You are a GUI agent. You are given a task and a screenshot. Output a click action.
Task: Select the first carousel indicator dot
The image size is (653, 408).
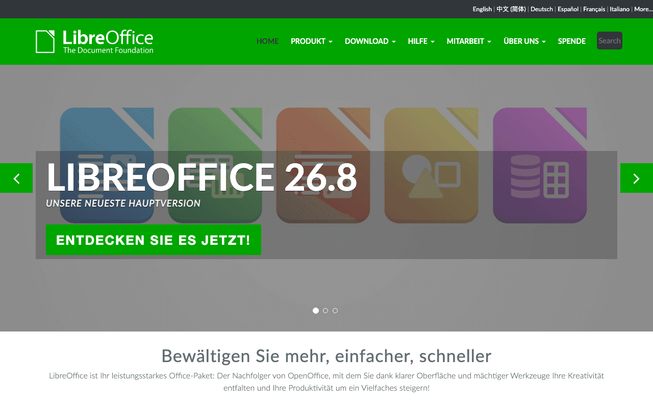coord(316,311)
